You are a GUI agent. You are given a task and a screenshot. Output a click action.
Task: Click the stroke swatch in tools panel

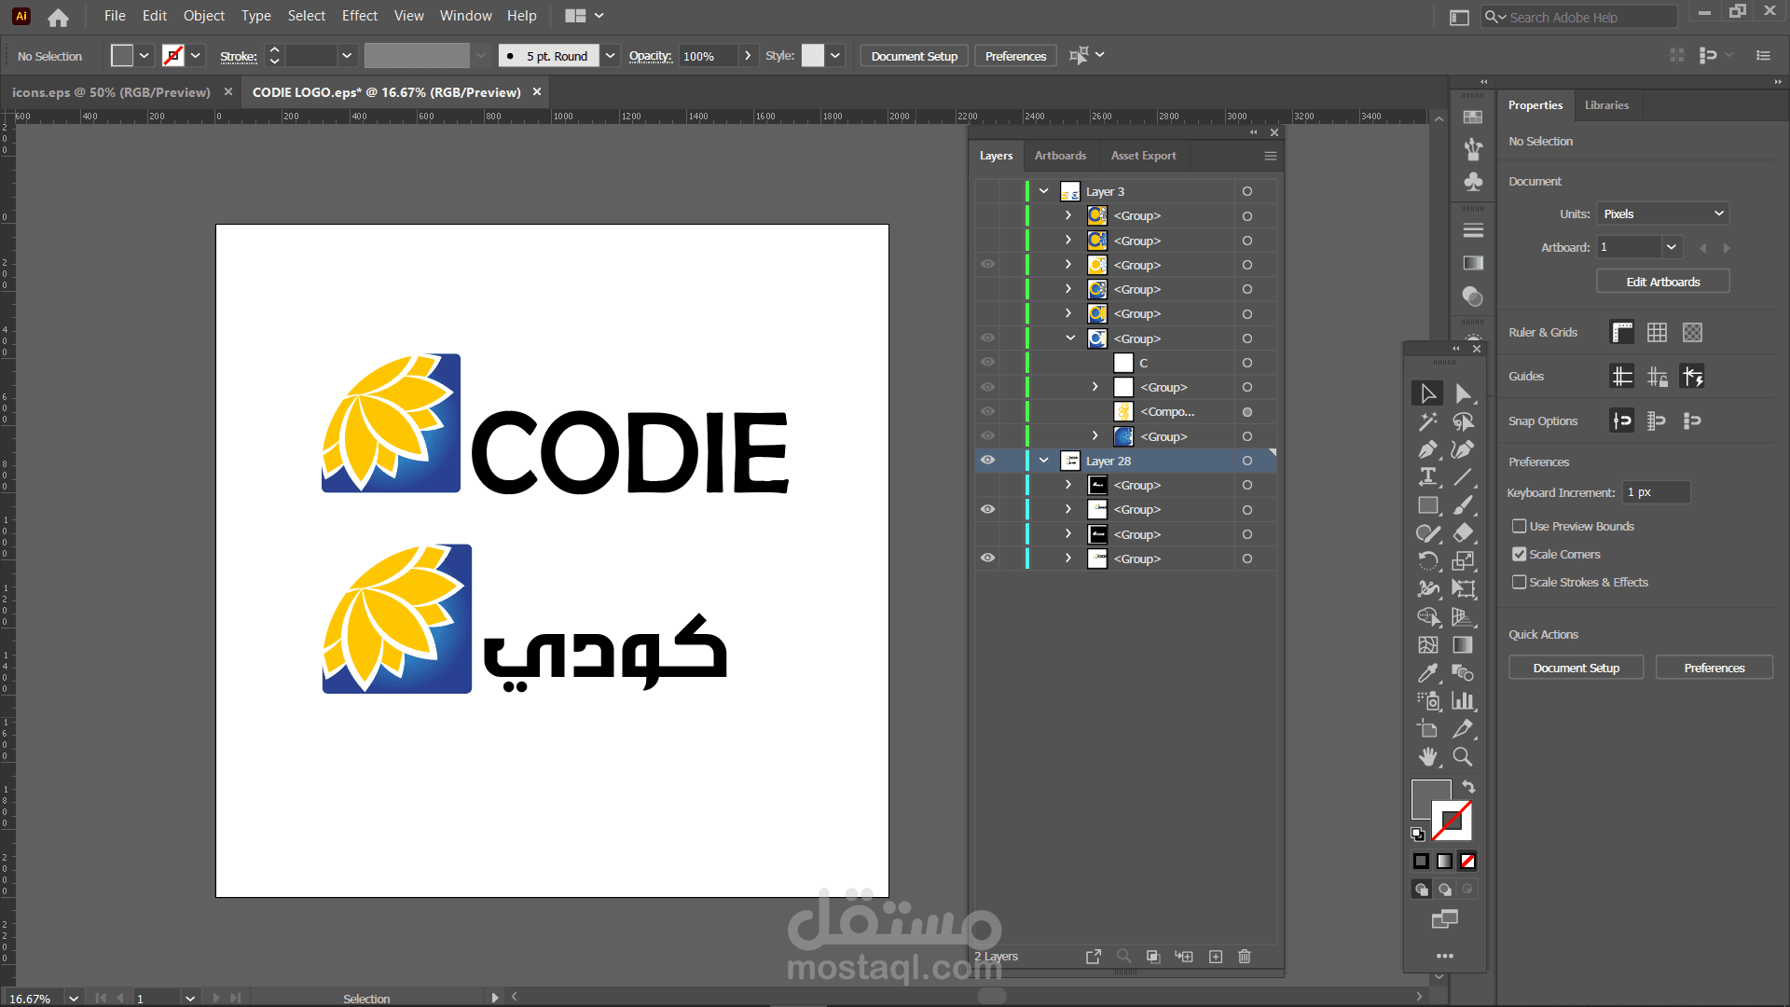click(1453, 821)
